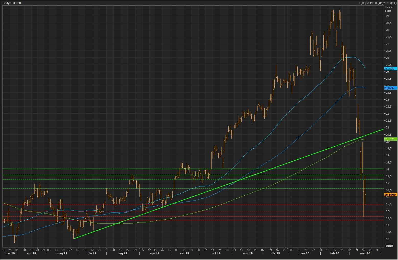Image resolution: width=398 pixels, height=260 pixels.
Task: Click the mar 20 month label
Action: [365, 253]
